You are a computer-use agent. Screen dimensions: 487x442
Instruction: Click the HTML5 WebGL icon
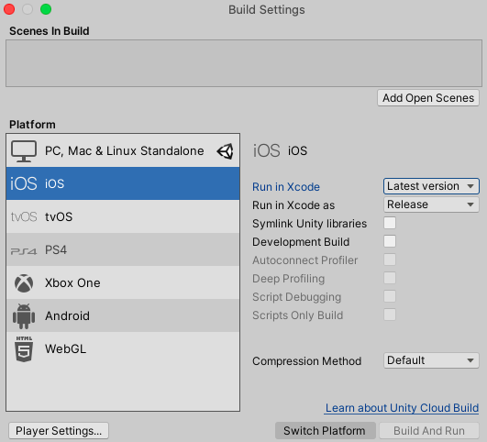click(x=24, y=349)
